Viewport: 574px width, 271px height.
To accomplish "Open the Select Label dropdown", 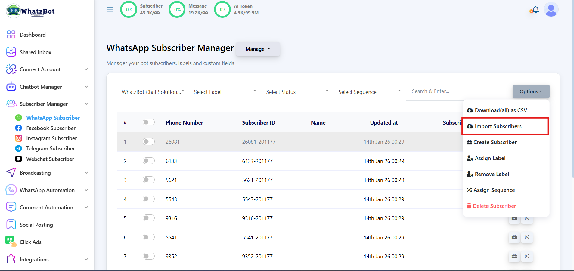I will [x=224, y=91].
